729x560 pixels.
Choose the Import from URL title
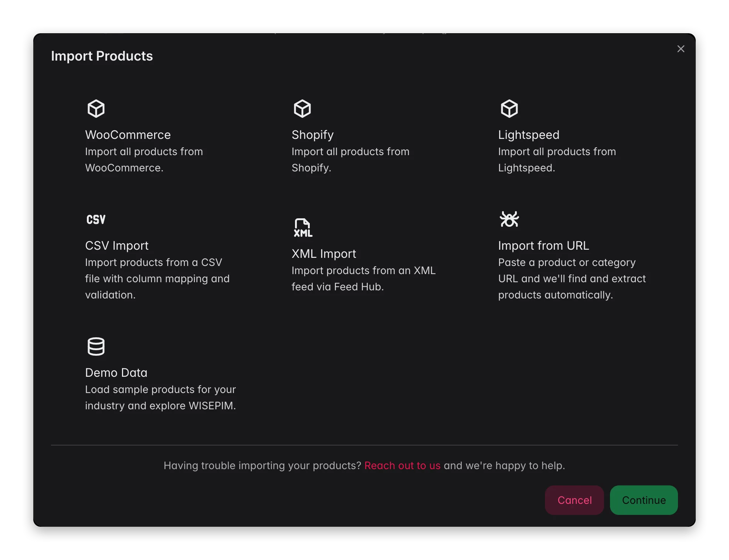pos(543,246)
